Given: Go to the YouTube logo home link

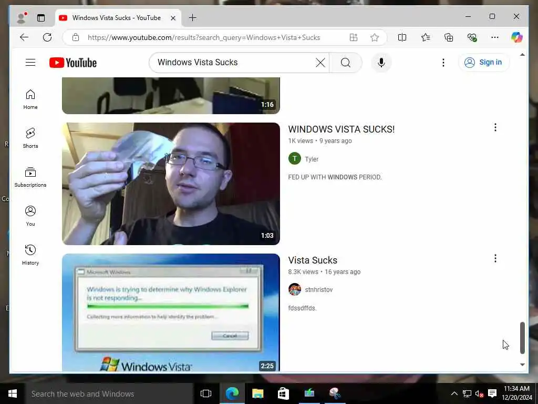Looking at the screenshot, I should coord(73,63).
